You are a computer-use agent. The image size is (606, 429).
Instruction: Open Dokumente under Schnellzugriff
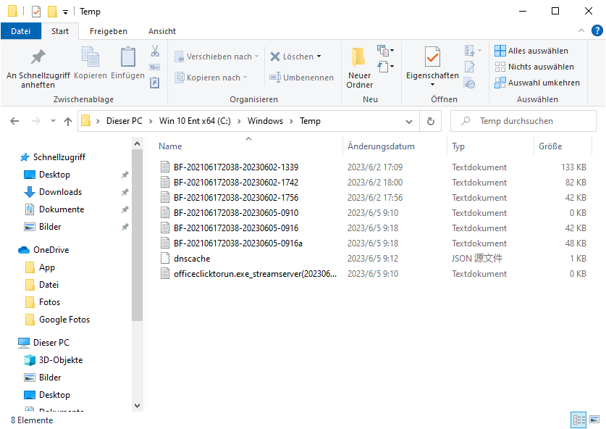coord(62,209)
